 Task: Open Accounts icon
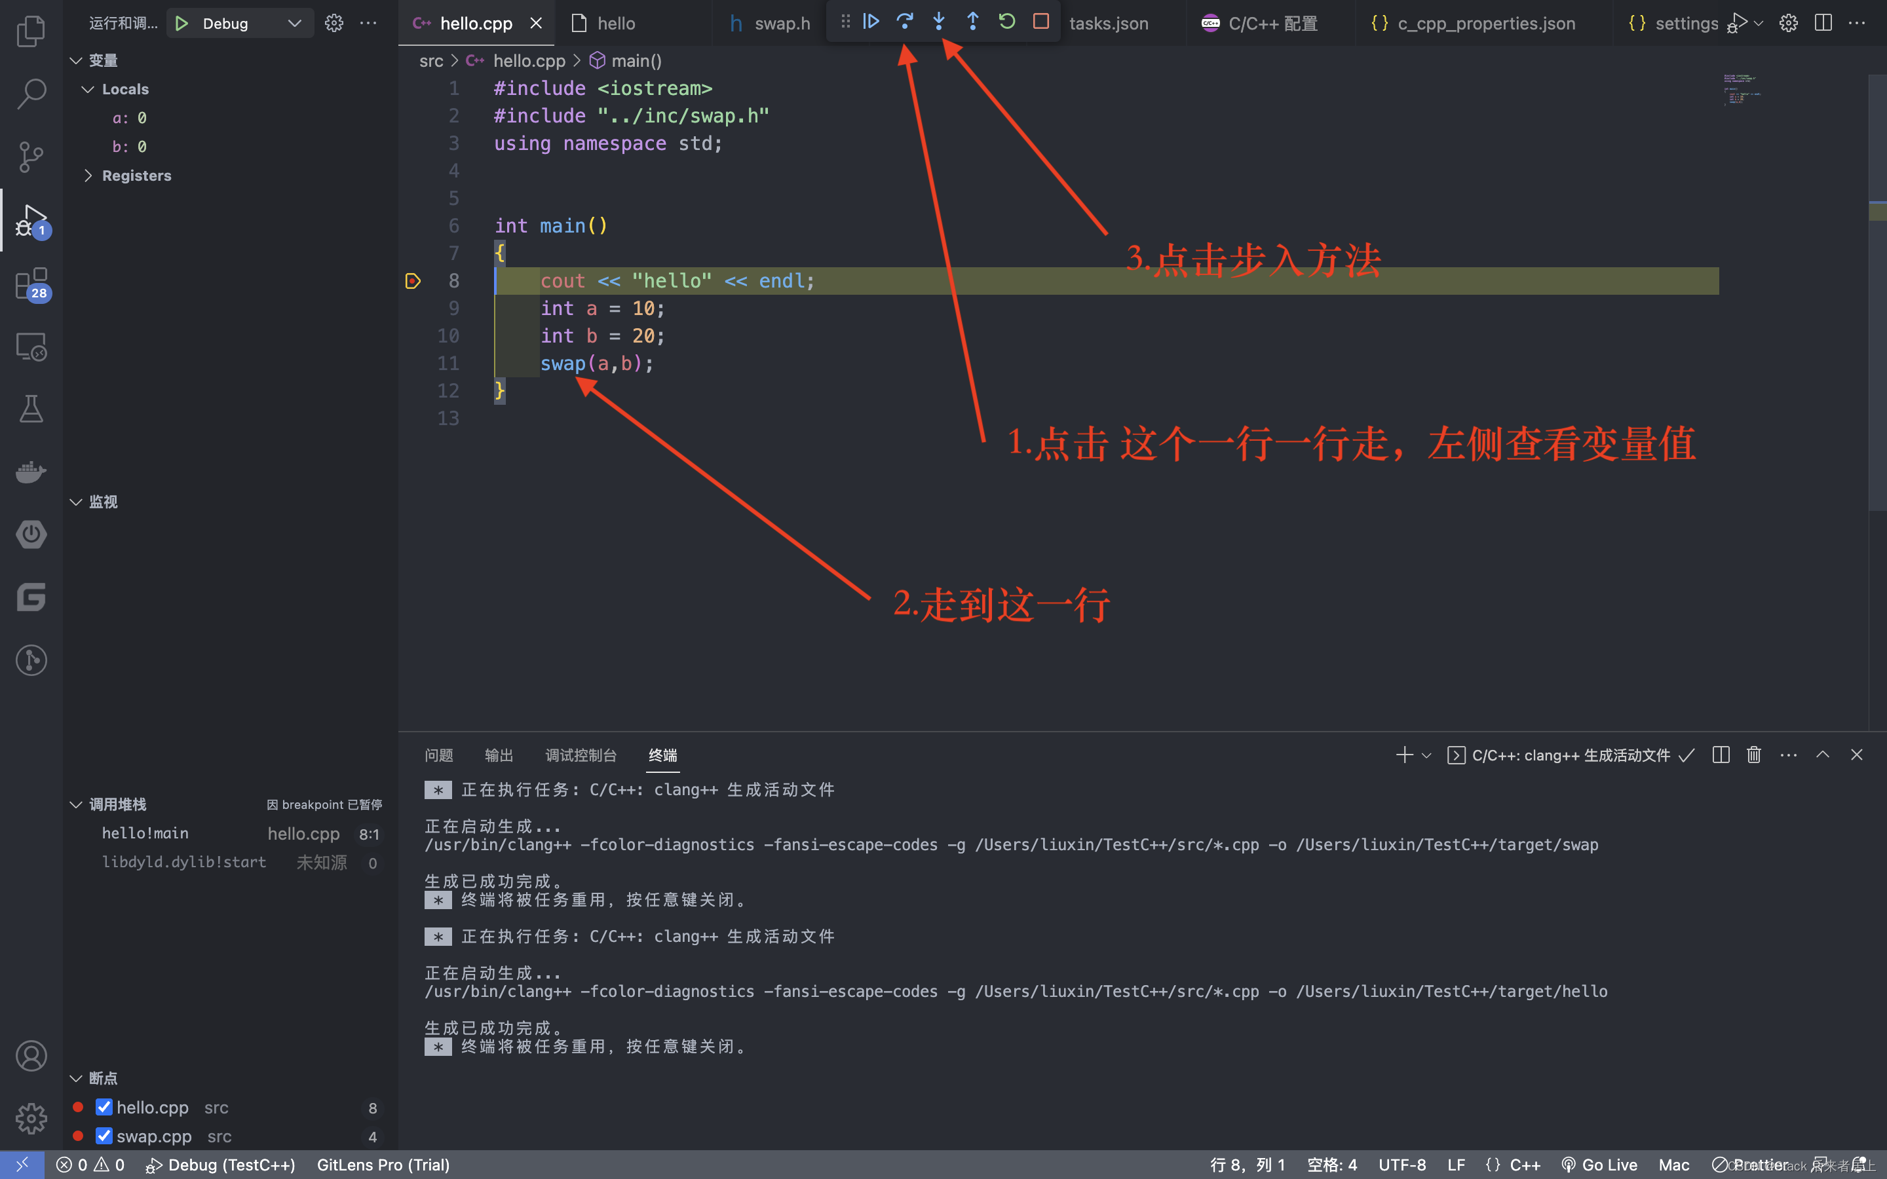[x=31, y=1056]
